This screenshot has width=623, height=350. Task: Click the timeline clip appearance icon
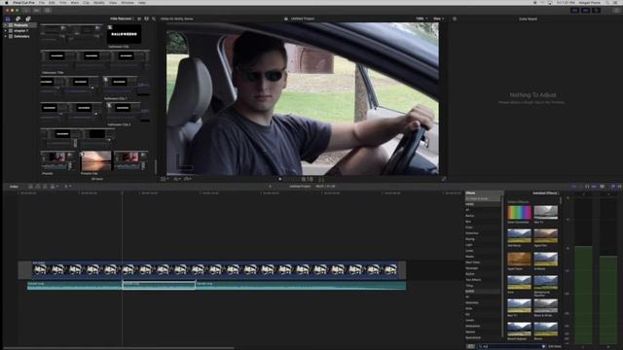(x=602, y=186)
